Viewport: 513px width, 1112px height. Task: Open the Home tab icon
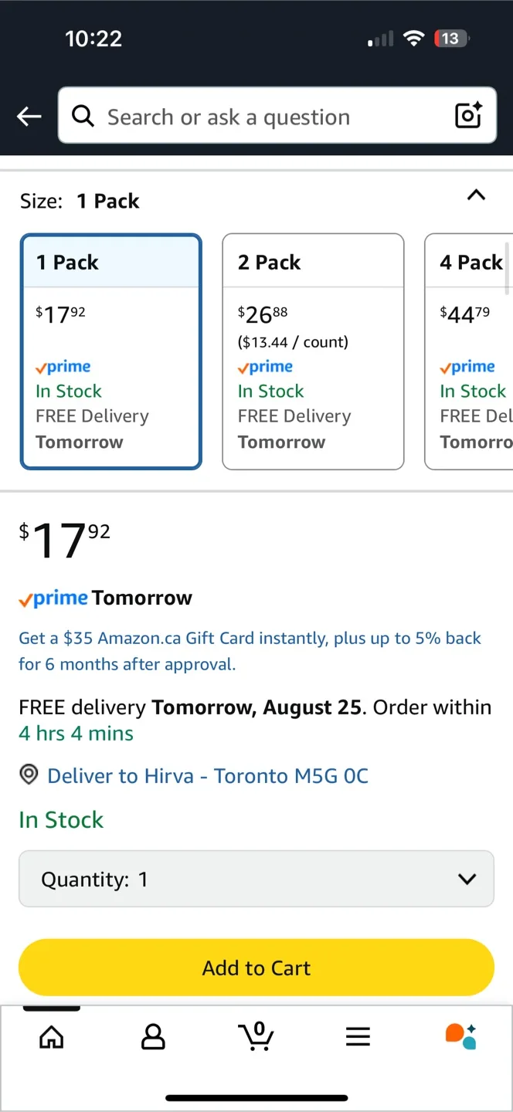coord(51,1037)
